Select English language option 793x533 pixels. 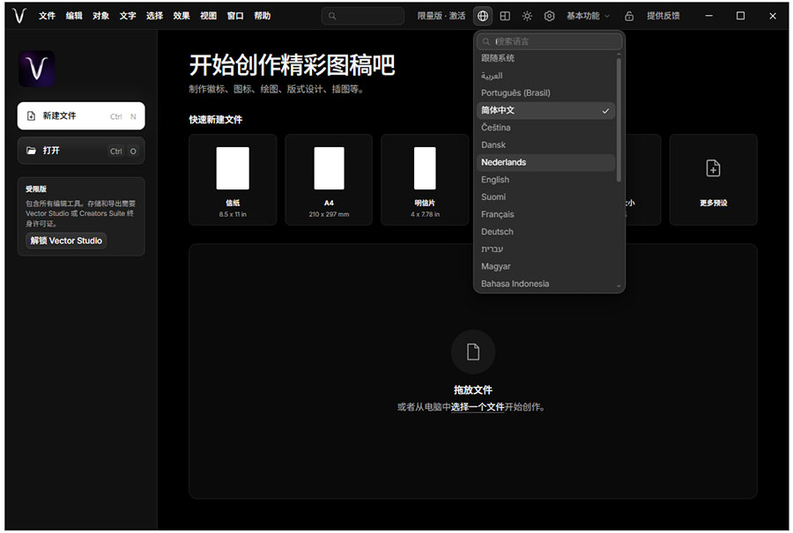click(545, 180)
